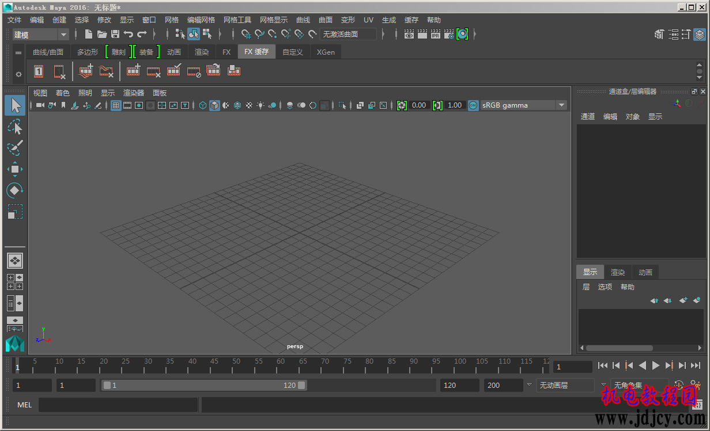Open a scene with folder icon

(x=102, y=35)
